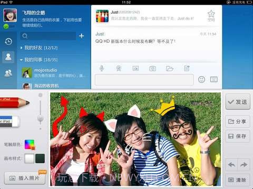This screenshot has height=189, width=253.
Task: Tap the undo arrow
Action: [231, 164]
